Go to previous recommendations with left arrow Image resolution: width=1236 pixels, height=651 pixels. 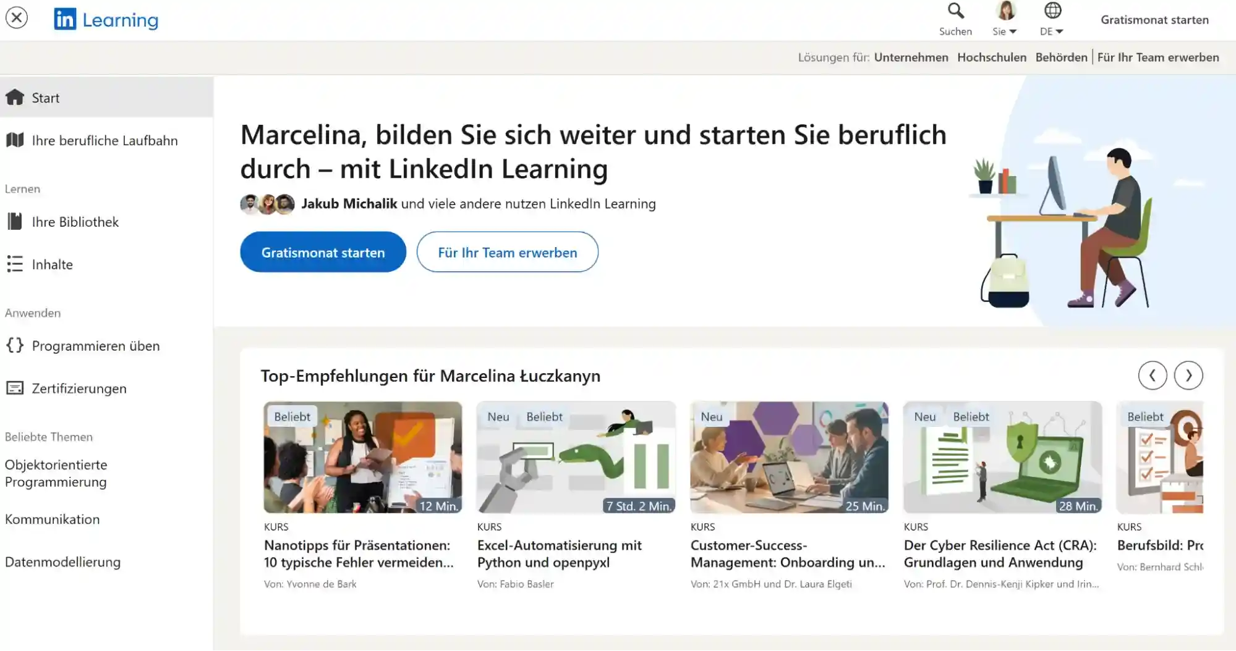pos(1153,376)
